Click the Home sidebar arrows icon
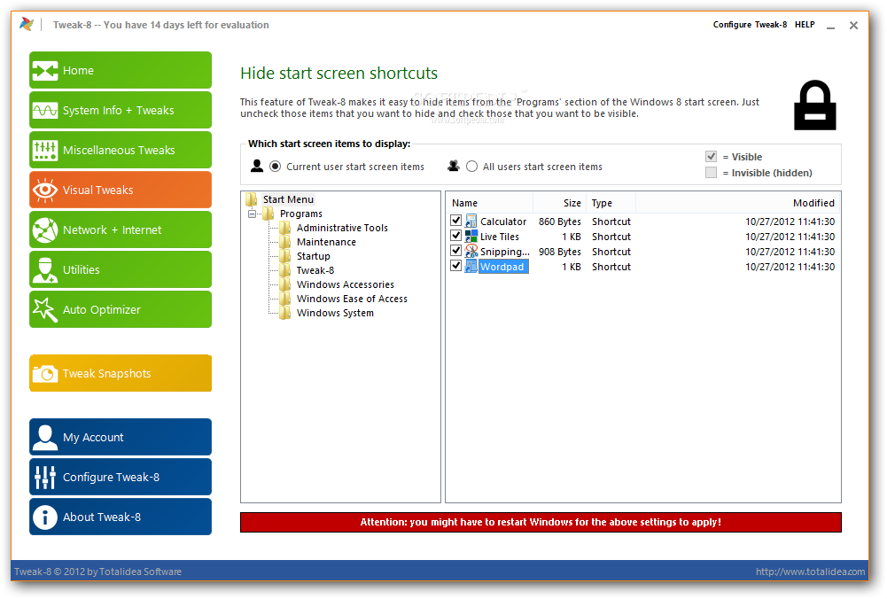The height and width of the screenshot is (599, 887). [45, 71]
